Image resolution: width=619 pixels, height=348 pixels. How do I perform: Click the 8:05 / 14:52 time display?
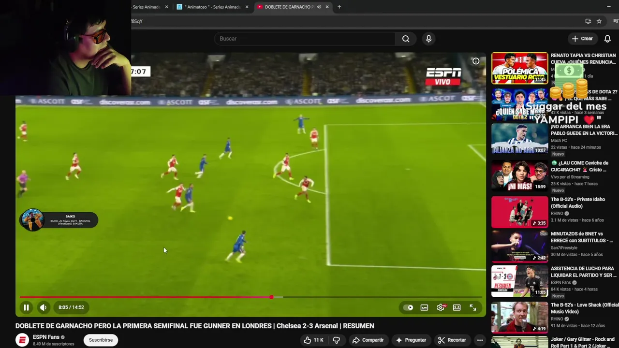tap(71, 307)
